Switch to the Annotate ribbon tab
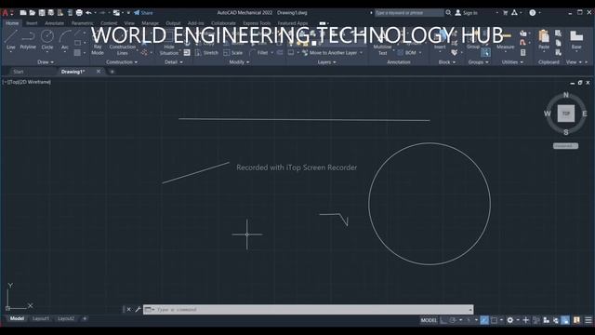595x335 pixels. point(54,23)
